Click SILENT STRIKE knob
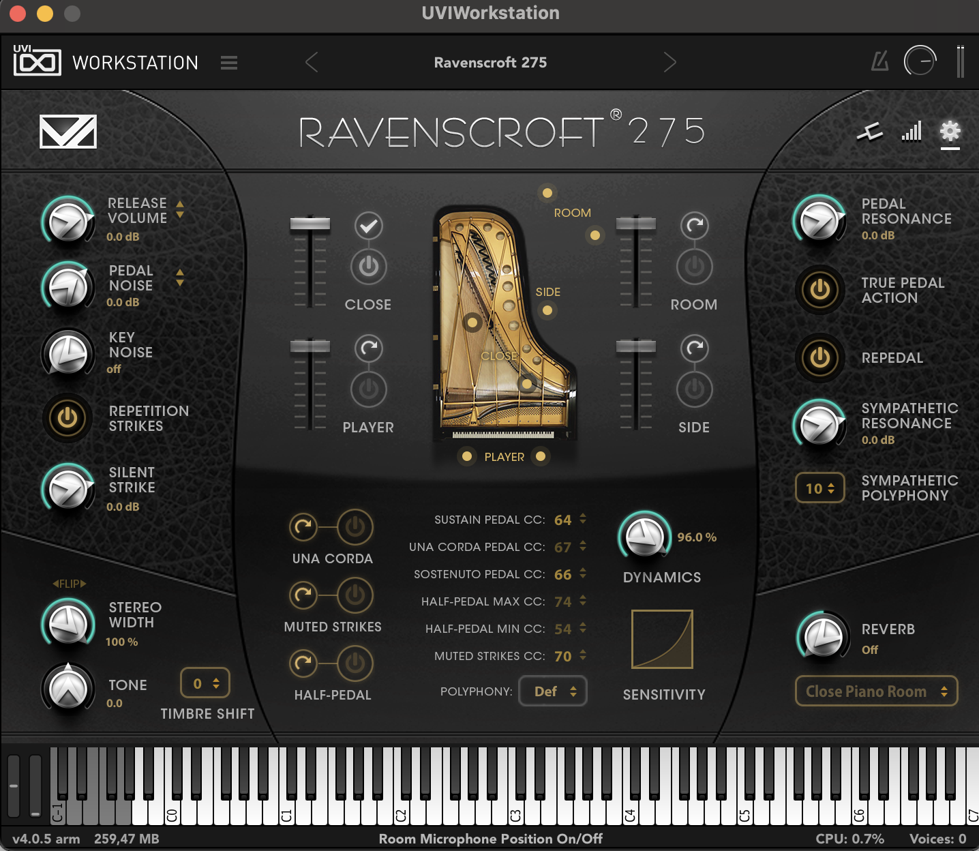The height and width of the screenshot is (851, 979). (x=68, y=488)
